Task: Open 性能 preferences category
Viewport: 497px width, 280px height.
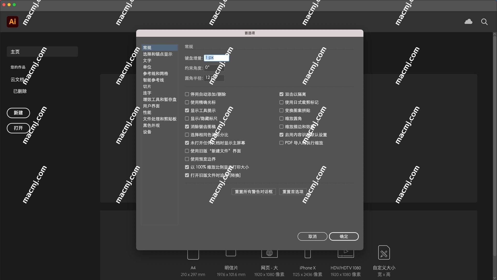Action: [x=159, y=113]
